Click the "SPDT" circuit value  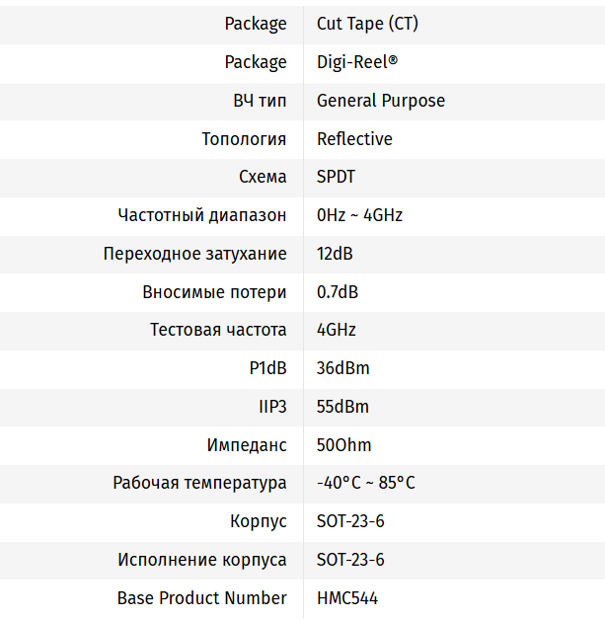336,178
